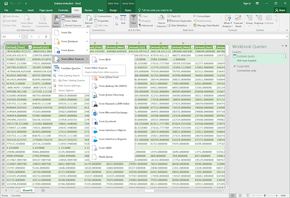Choose From Azure submenu
This screenshot has width=290, height=198.
[x=71, y=50]
